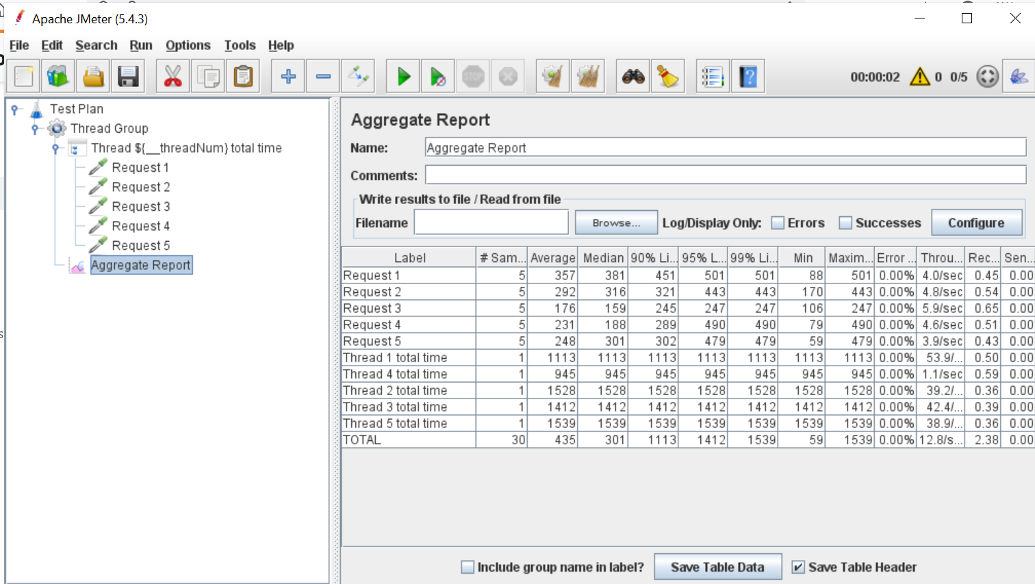Click the Save Table Data button
This screenshot has height=584, width=1035.
pyautogui.click(x=717, y=567)
